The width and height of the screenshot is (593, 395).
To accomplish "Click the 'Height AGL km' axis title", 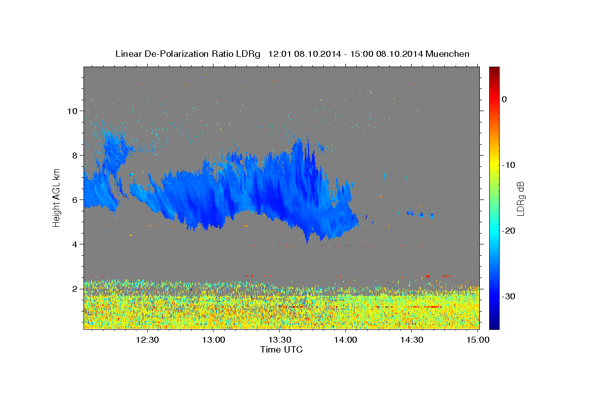I will 56,197.
